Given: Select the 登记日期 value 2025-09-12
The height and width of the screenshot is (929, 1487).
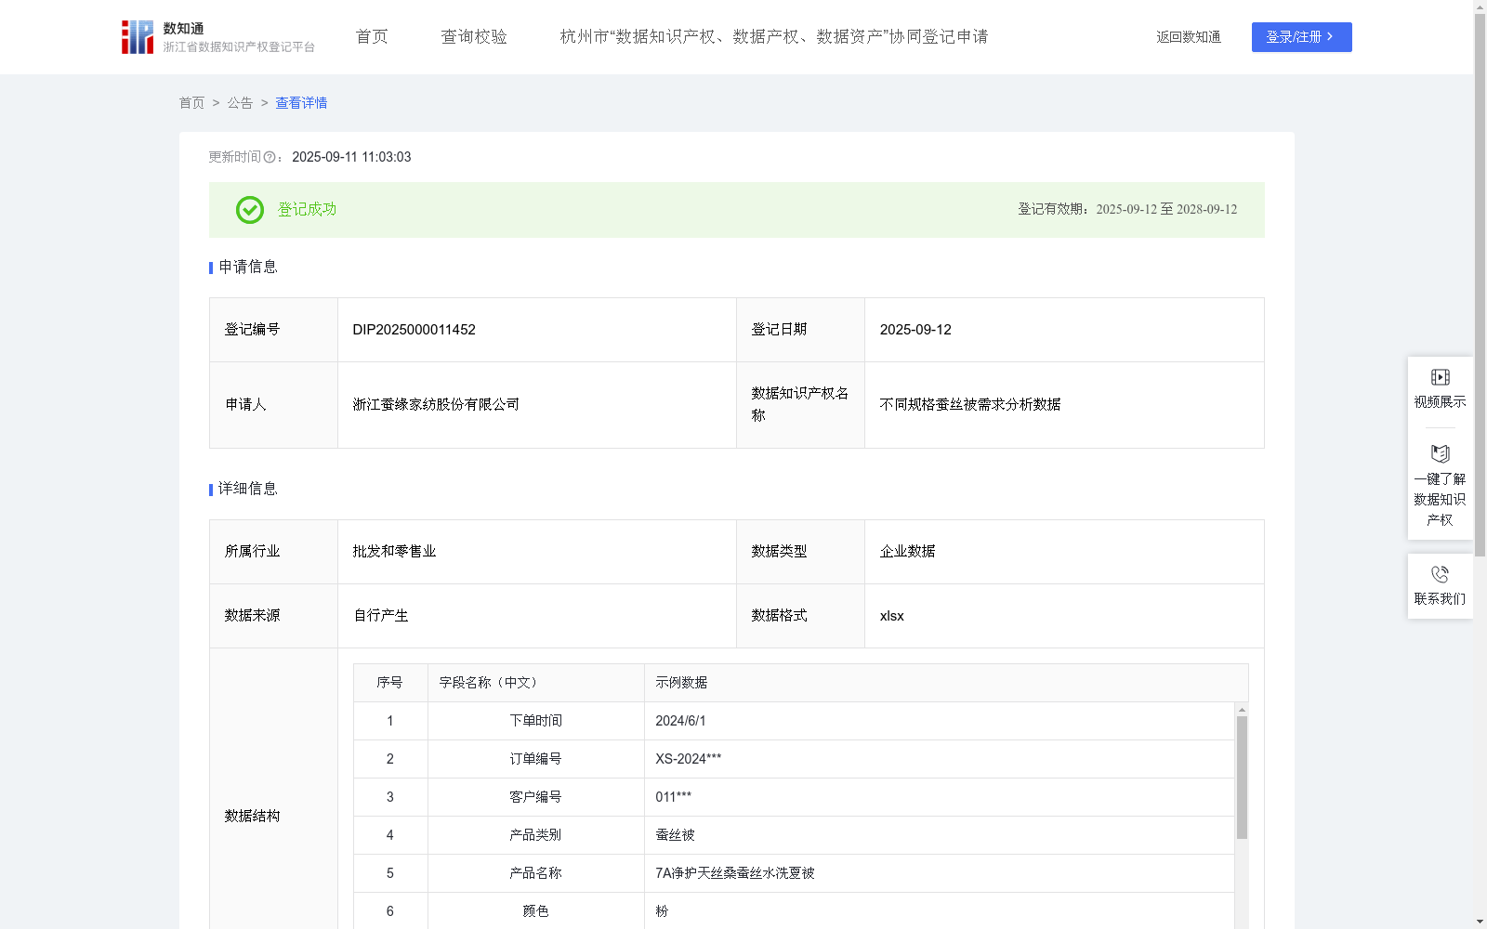Looking at the screenshot, I should click(915, 330).
